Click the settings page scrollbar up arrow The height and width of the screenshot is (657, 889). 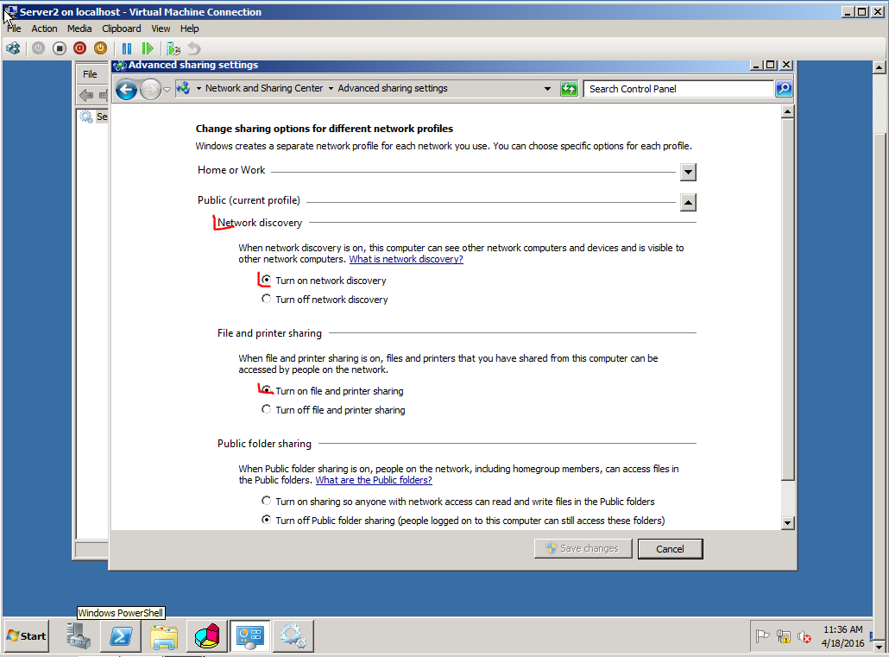pos(787,111)
